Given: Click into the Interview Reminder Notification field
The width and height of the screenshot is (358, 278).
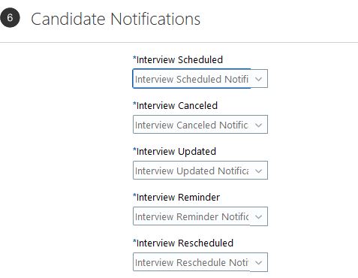Looking at the screenshot, I should point(191,216).
